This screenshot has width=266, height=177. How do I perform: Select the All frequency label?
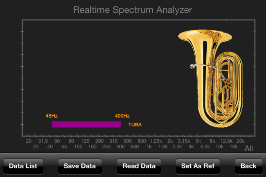click(x=249, y=148)
